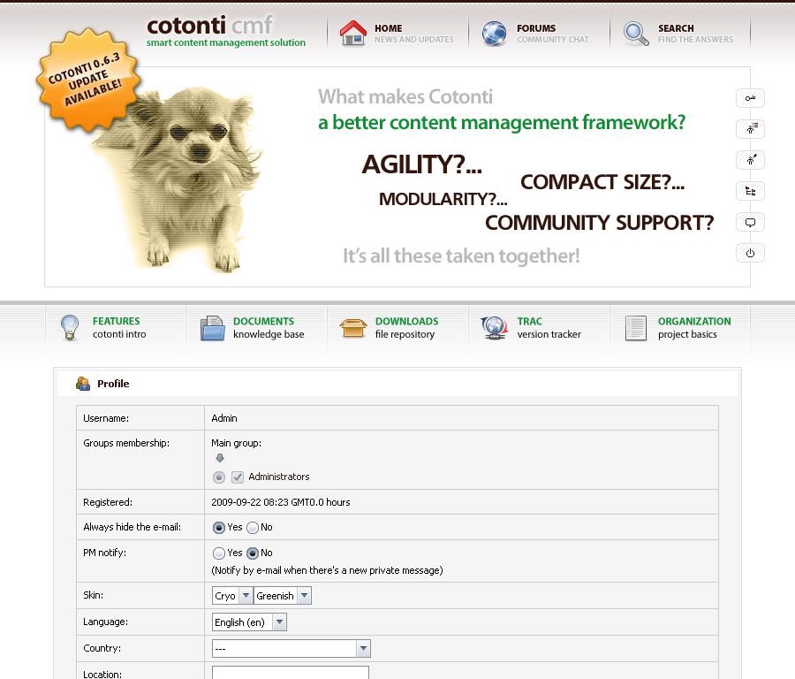Screen dimensions: 795x679
Task: Toggle the Administrators group checkbox
Action: pyautogui.click(x=238, y=477)
